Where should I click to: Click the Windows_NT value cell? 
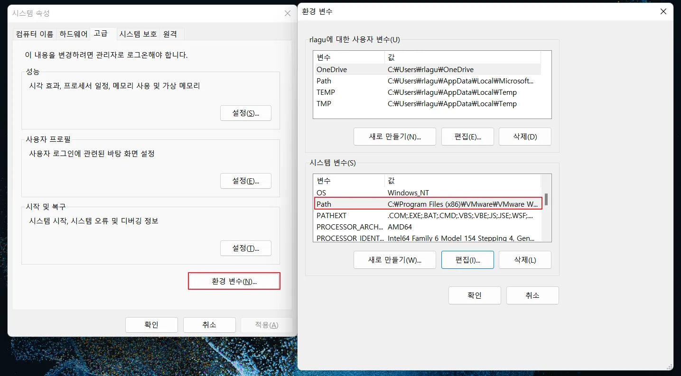(x=408, y=193)
